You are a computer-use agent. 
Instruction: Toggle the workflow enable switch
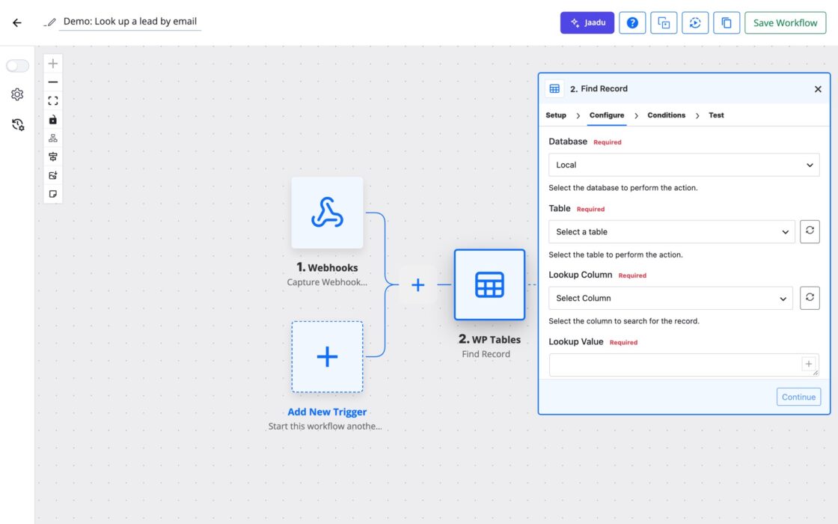[x=17, y=66]
